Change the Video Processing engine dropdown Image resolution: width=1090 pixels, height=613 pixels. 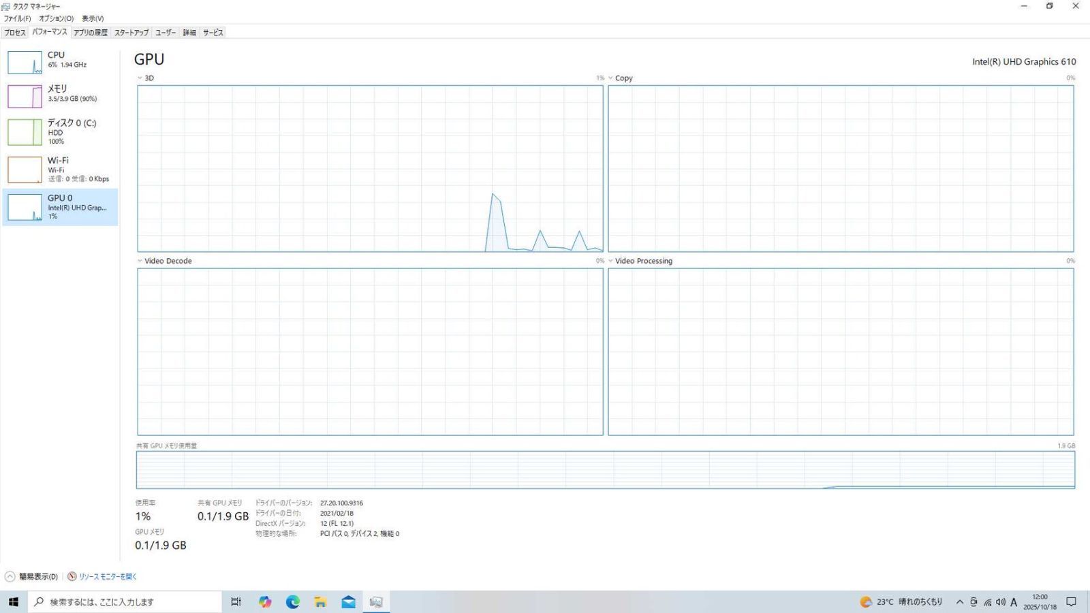tap(640, 261)
